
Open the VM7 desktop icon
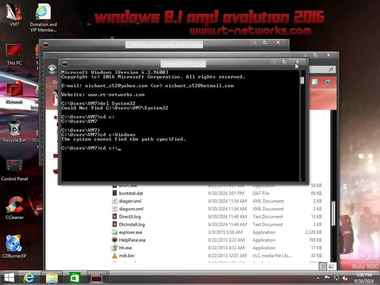[x=14, y=14]
